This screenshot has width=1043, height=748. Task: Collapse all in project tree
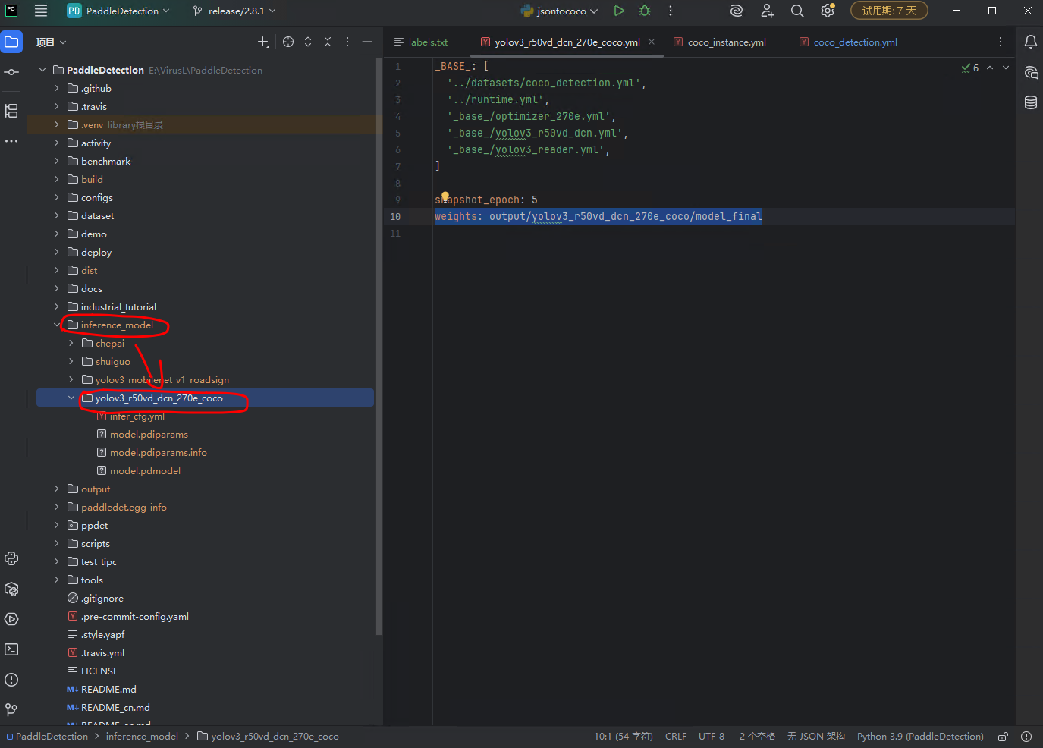pyautogui.click(x=328, y=42)
